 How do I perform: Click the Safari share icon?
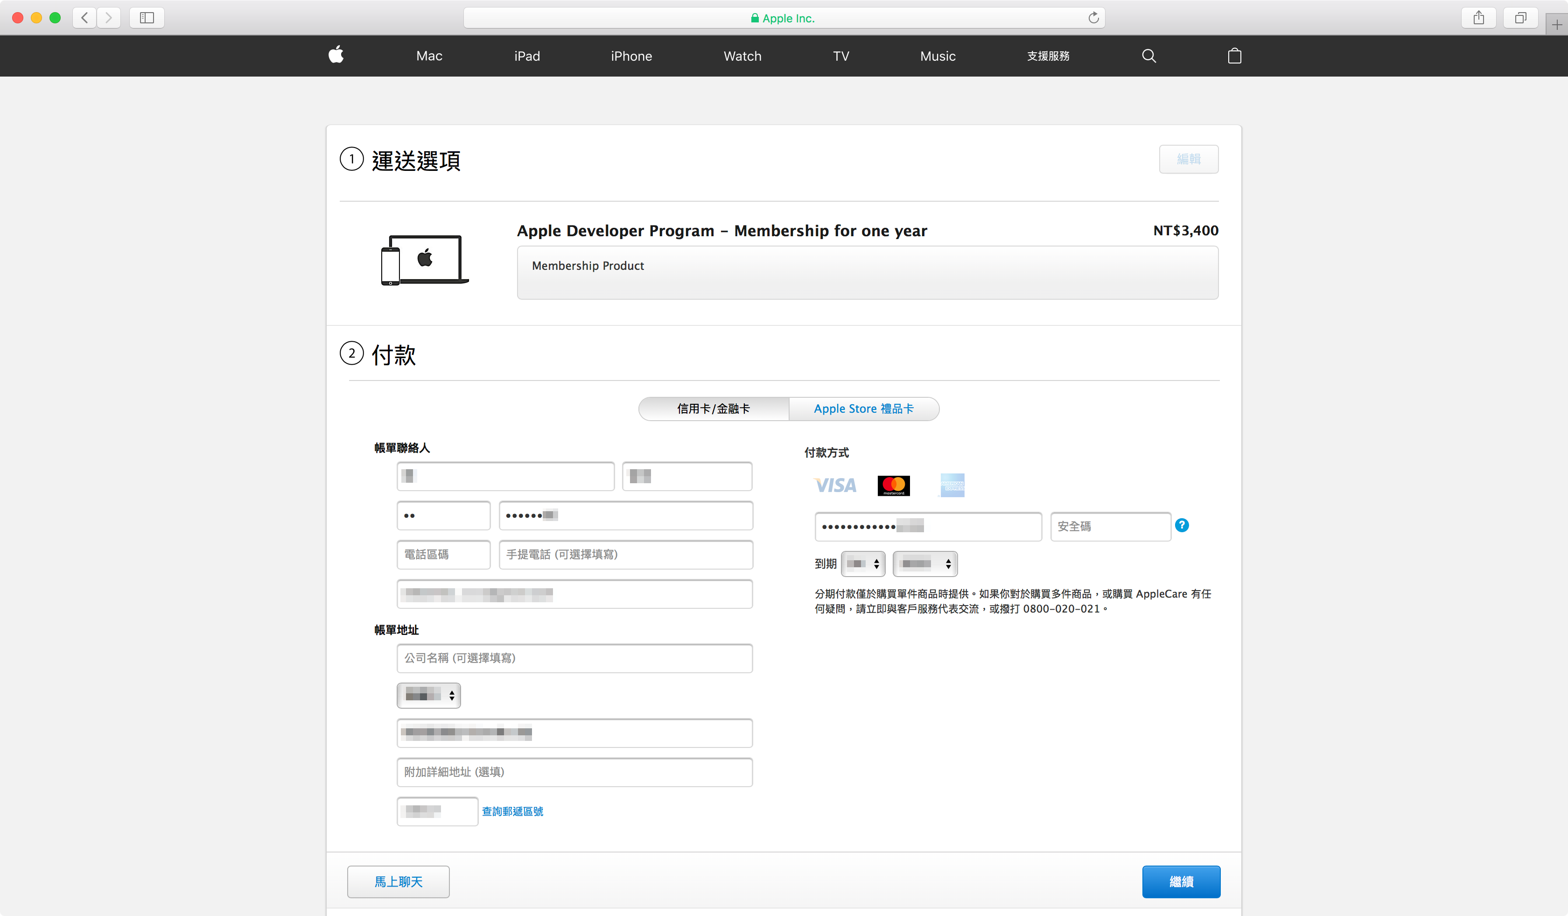[1478, 17]
